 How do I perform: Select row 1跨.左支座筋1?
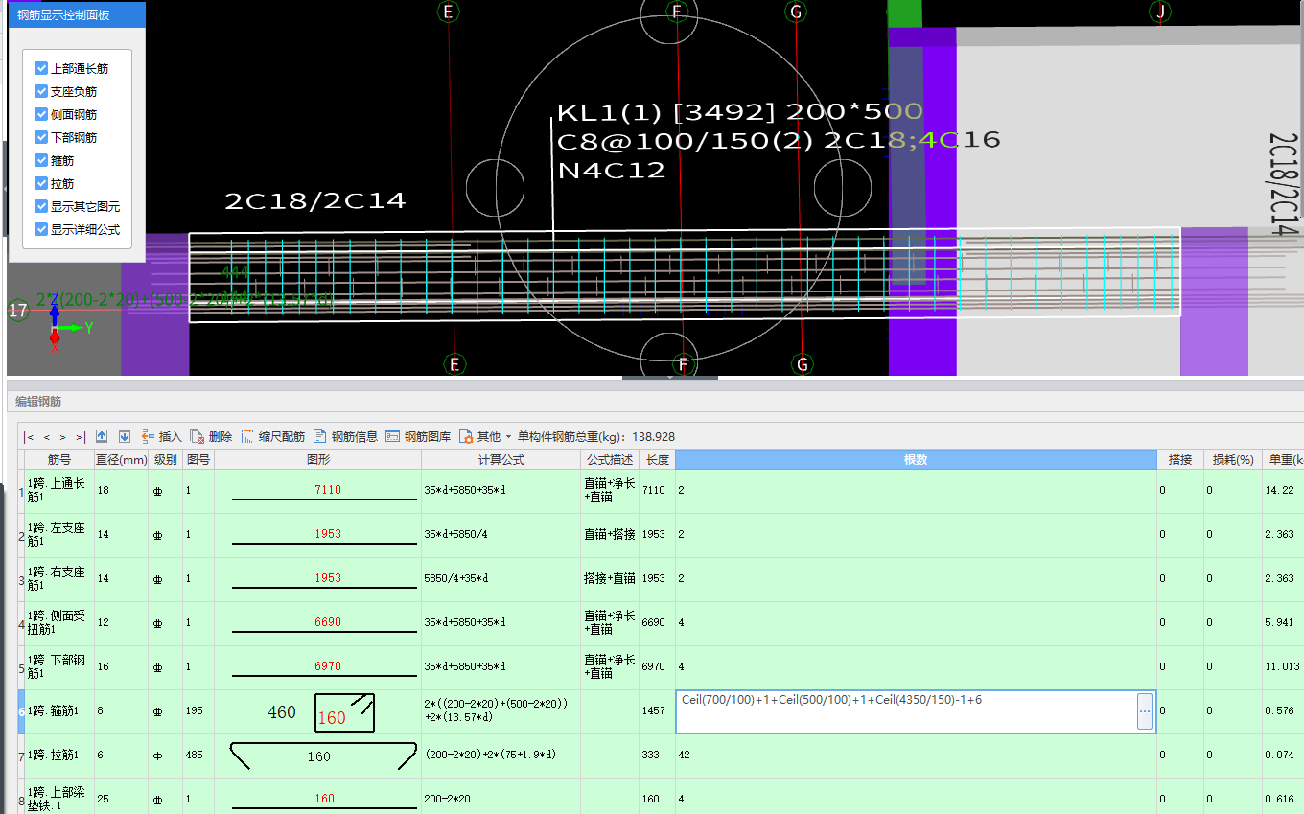click(x=58, y=535)
